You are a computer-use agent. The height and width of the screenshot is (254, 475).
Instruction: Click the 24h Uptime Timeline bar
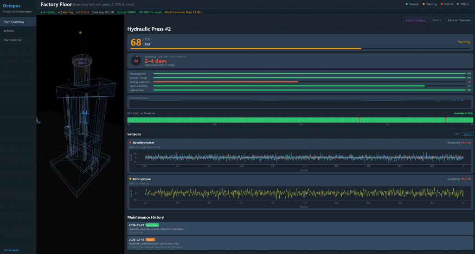tap(300, 120)
